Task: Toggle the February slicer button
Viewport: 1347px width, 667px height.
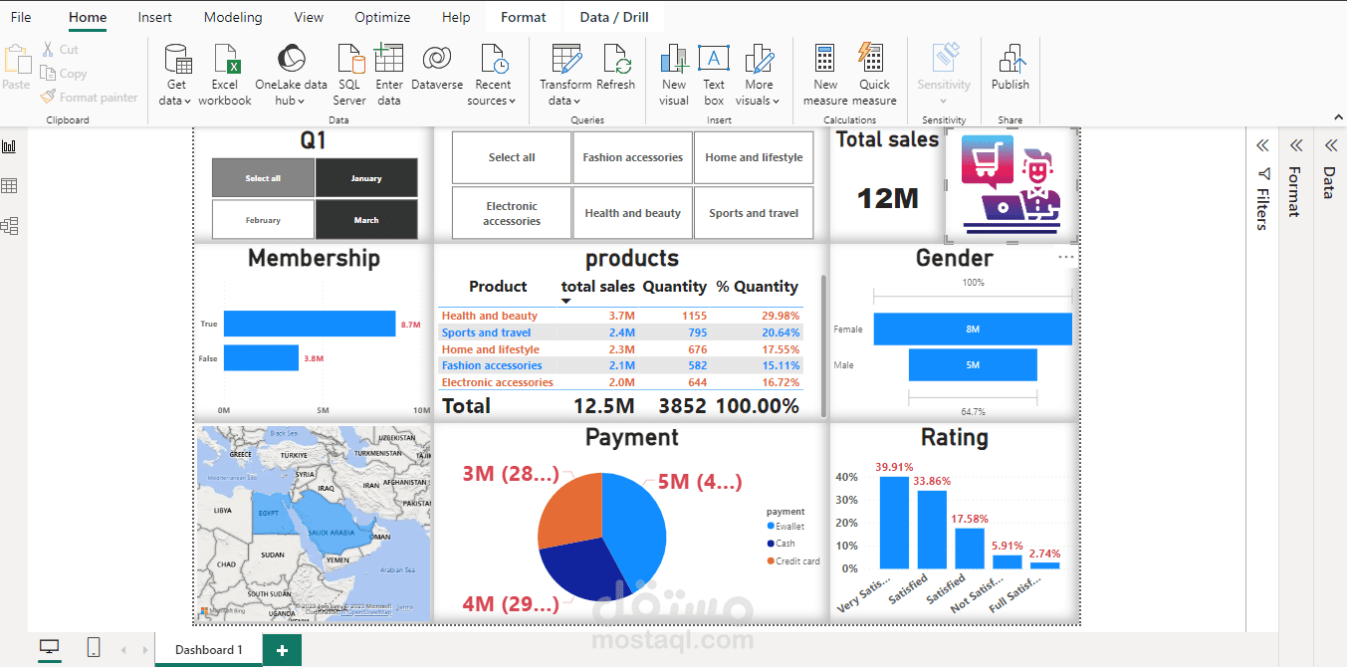Action: (x=263, y=220)
